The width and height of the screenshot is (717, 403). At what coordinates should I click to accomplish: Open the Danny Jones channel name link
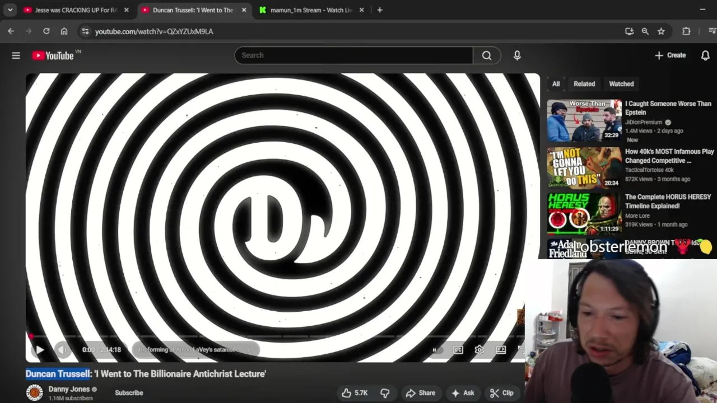point(69,389)
